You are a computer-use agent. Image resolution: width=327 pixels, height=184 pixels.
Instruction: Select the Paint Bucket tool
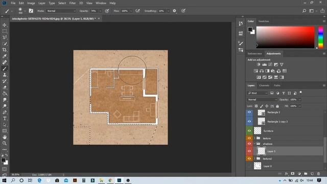5,94
